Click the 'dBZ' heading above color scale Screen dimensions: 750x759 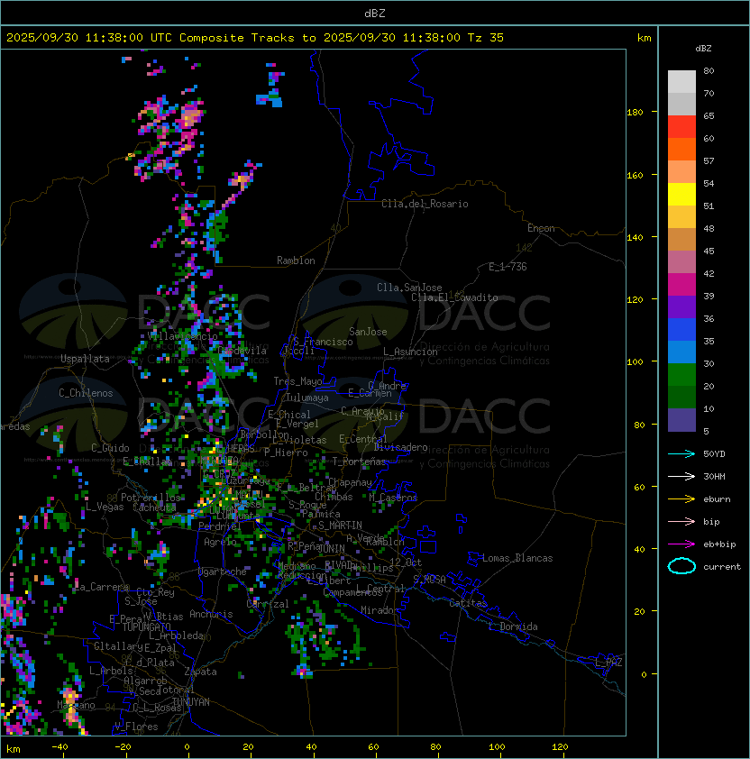coord(703,49)
